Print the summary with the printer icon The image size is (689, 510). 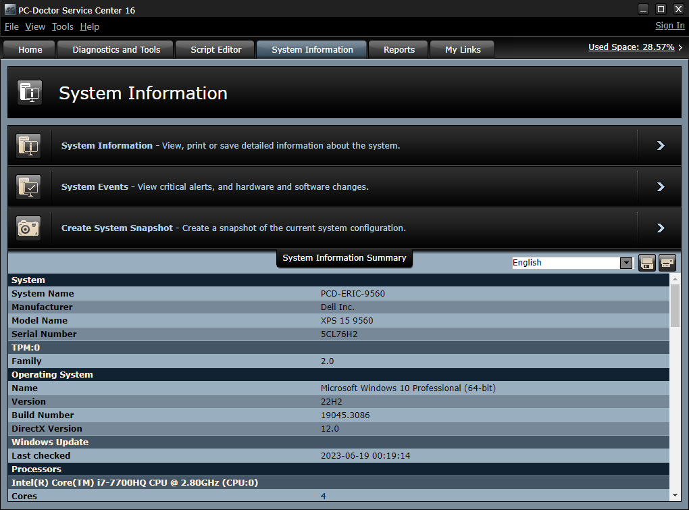(667, 263)
